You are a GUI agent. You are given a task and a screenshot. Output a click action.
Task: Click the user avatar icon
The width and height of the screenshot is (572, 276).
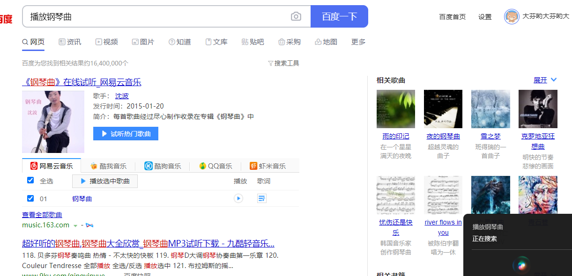click(512, 16)
